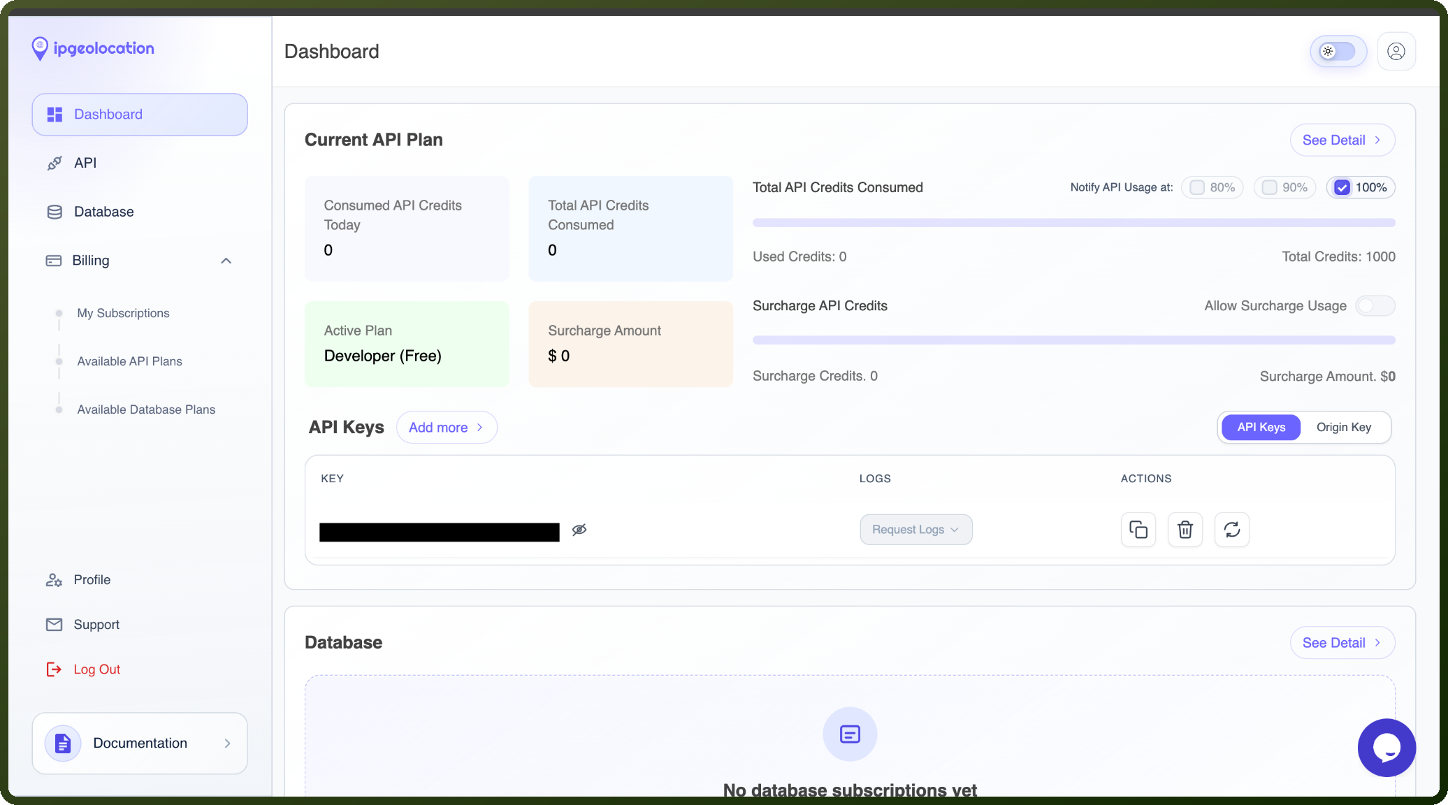The height and width of the screenshot is (805, 1448).
Task: Enable the 80% usage notification checkbox
Action: tap(1197, 187)
